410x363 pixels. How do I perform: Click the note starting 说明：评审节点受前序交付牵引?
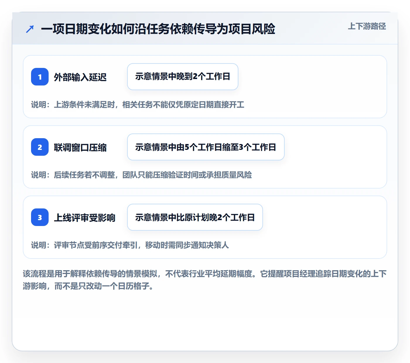(130, 245)
